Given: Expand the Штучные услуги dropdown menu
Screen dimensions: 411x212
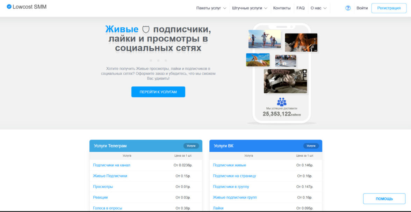Looking at the screenshot, I should [250, 8].
